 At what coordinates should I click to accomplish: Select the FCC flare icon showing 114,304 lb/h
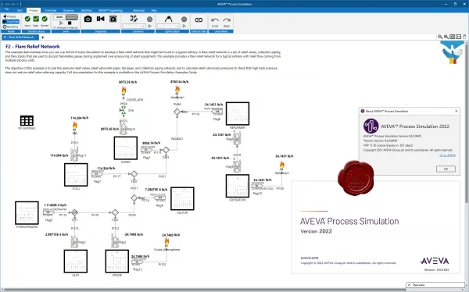click(75, 126)
